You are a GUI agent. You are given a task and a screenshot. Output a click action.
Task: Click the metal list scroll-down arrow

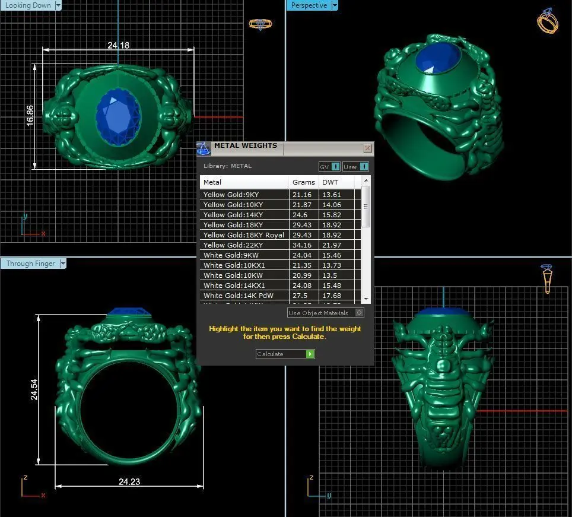point(366,299)
